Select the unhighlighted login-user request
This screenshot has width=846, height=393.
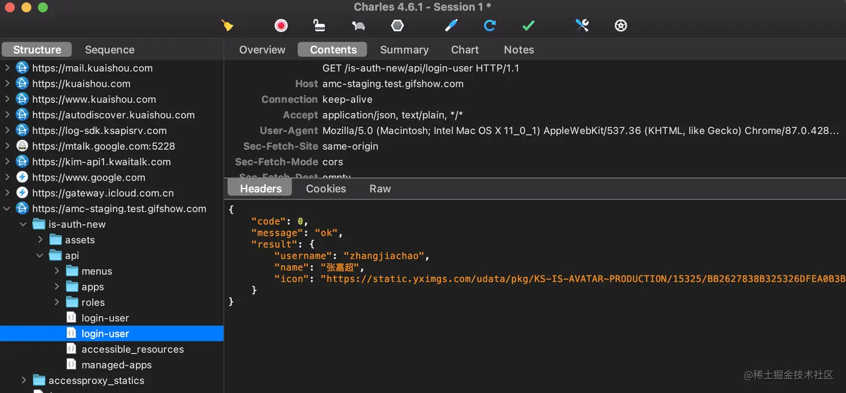(x=105, y=318)
